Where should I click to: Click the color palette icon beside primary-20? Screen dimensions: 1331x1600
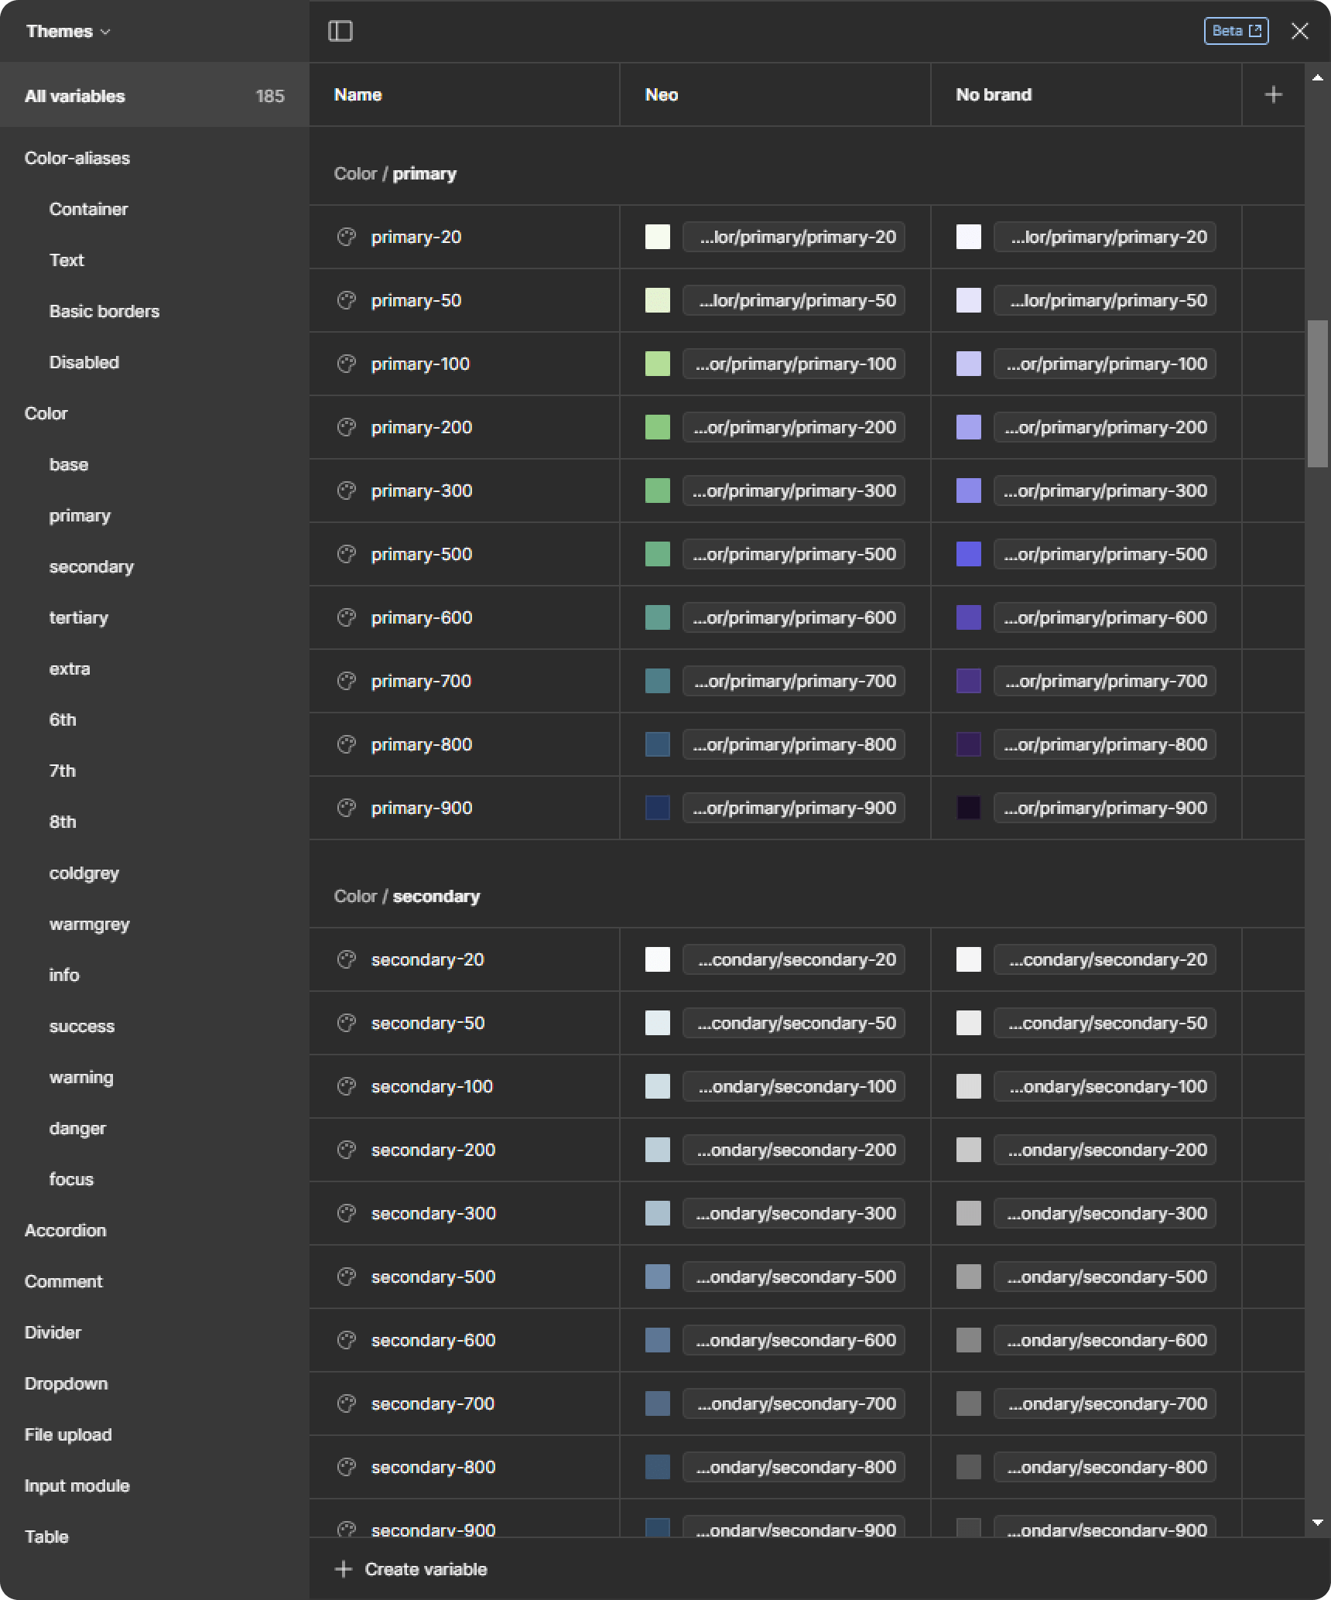coord(347,237)
